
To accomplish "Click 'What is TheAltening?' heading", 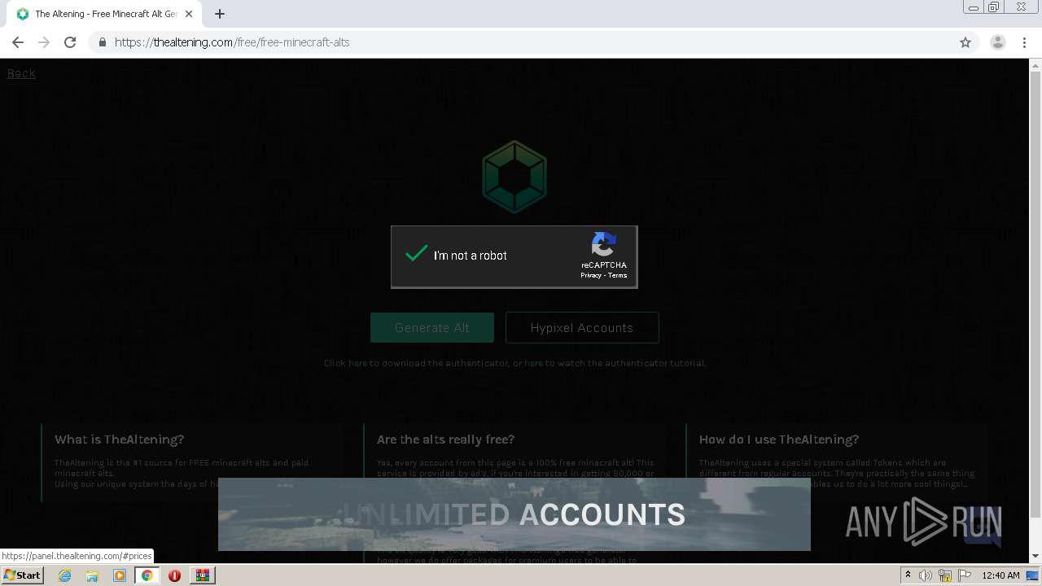I will [x=120, y=439].
